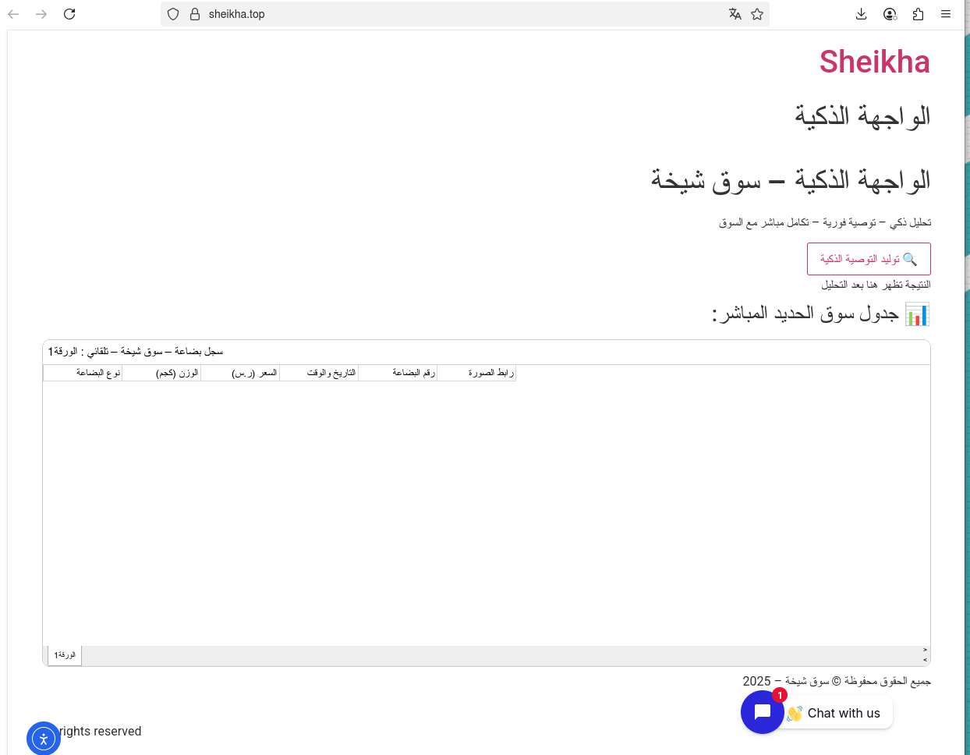Open the Firefox account menu
The height and width of the screenshot is (755, 970).
click(890, 14)
